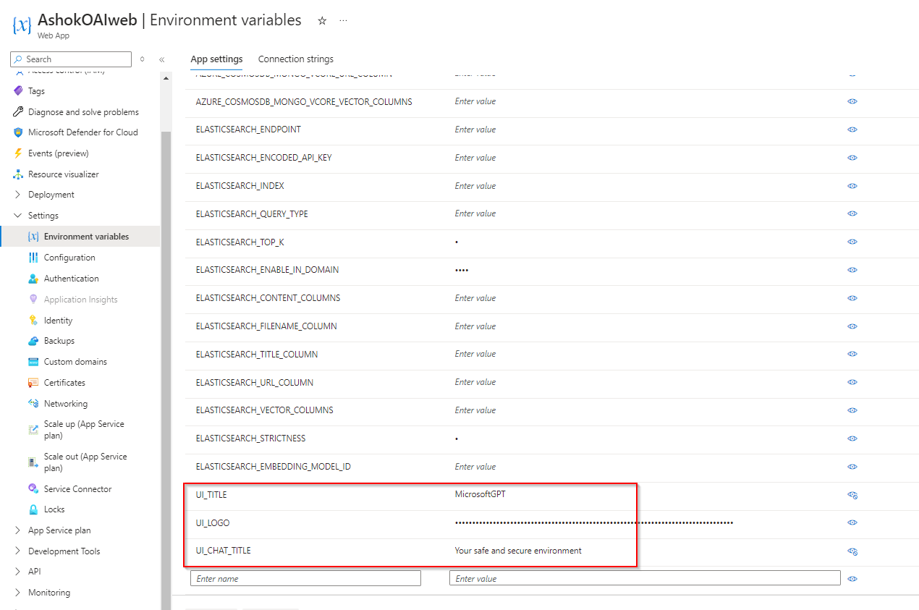Open Scale out (App Service plan)
The image size is (919, 610).
click(85, 462)
